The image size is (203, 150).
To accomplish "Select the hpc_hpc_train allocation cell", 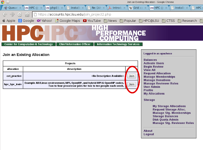I will 13,84.
